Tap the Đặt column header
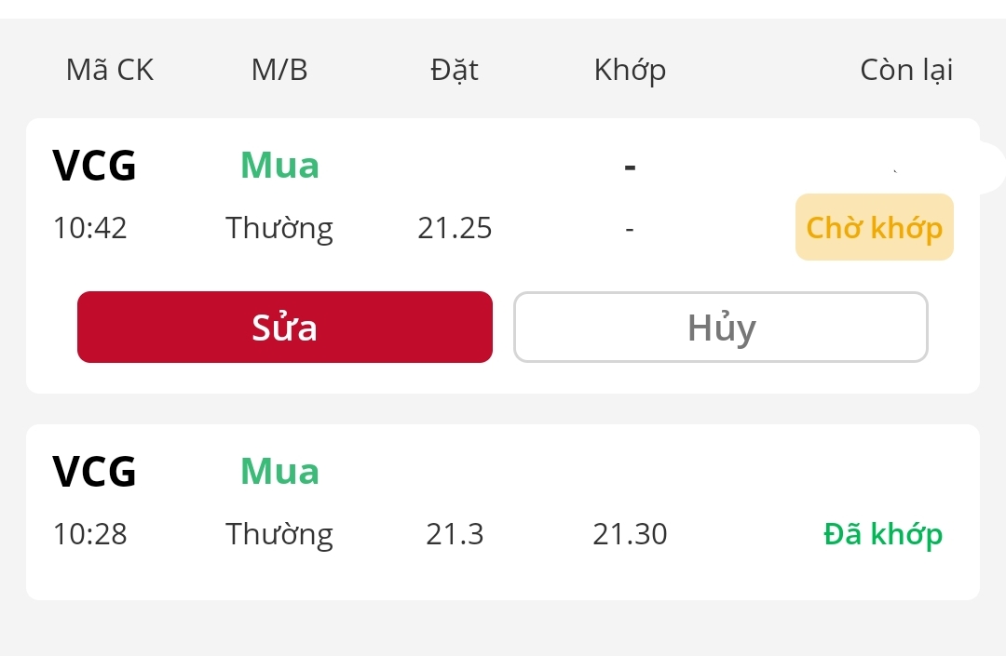 click(x=455, y=70)
